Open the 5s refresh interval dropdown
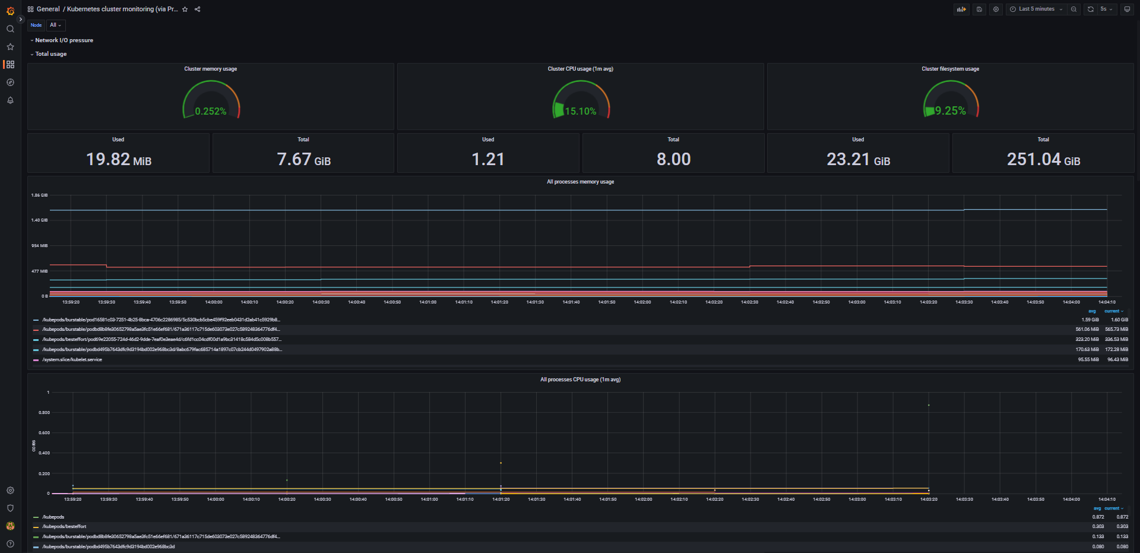1140x553 pixels. (x=1106, y=9)
